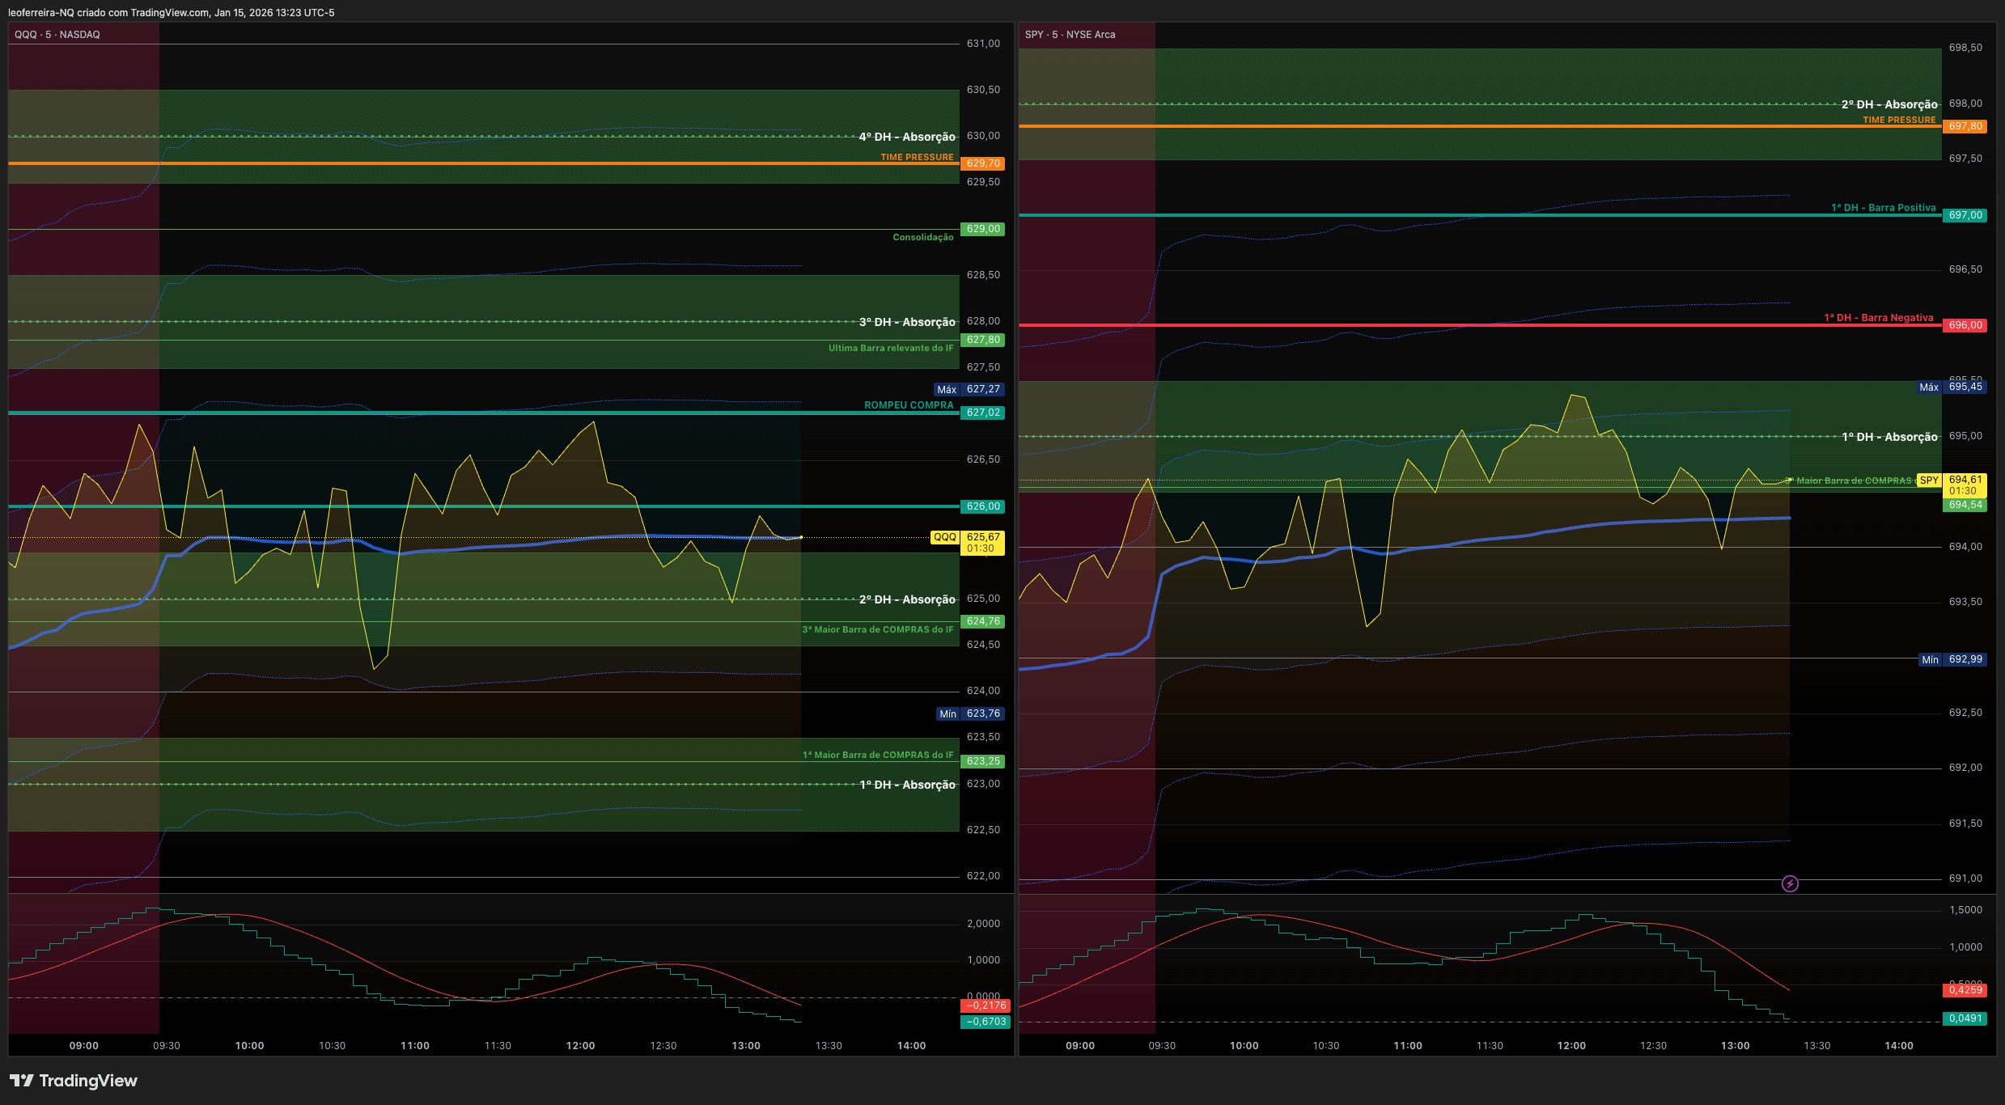
Task: Click the Máx 627,27 label on QQQ chart
Action: (969, 389)
